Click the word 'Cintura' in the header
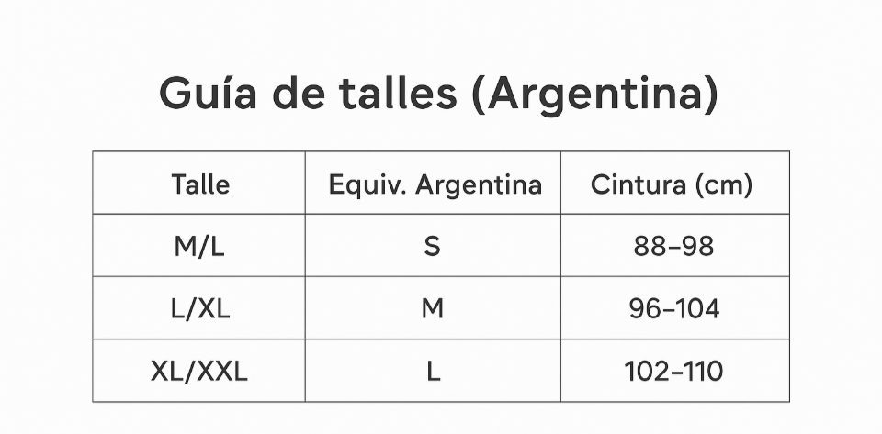This screenshot has width=882, height=434. (x=638, y=184)
